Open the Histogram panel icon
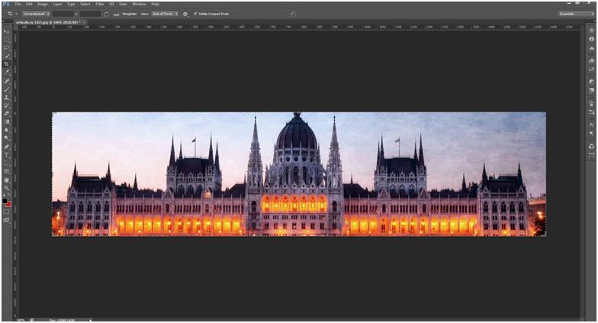Screen dimensions: 598x323 592,49
